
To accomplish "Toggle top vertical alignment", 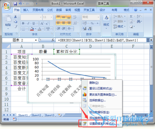I will click(x=58, y=17).
